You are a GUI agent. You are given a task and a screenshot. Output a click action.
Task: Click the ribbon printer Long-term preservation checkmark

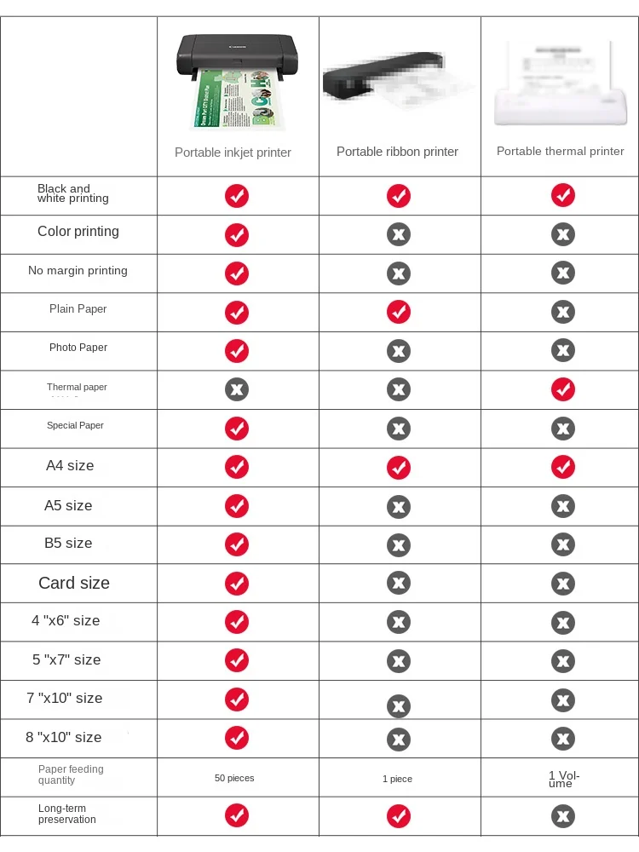click(399, 815)
